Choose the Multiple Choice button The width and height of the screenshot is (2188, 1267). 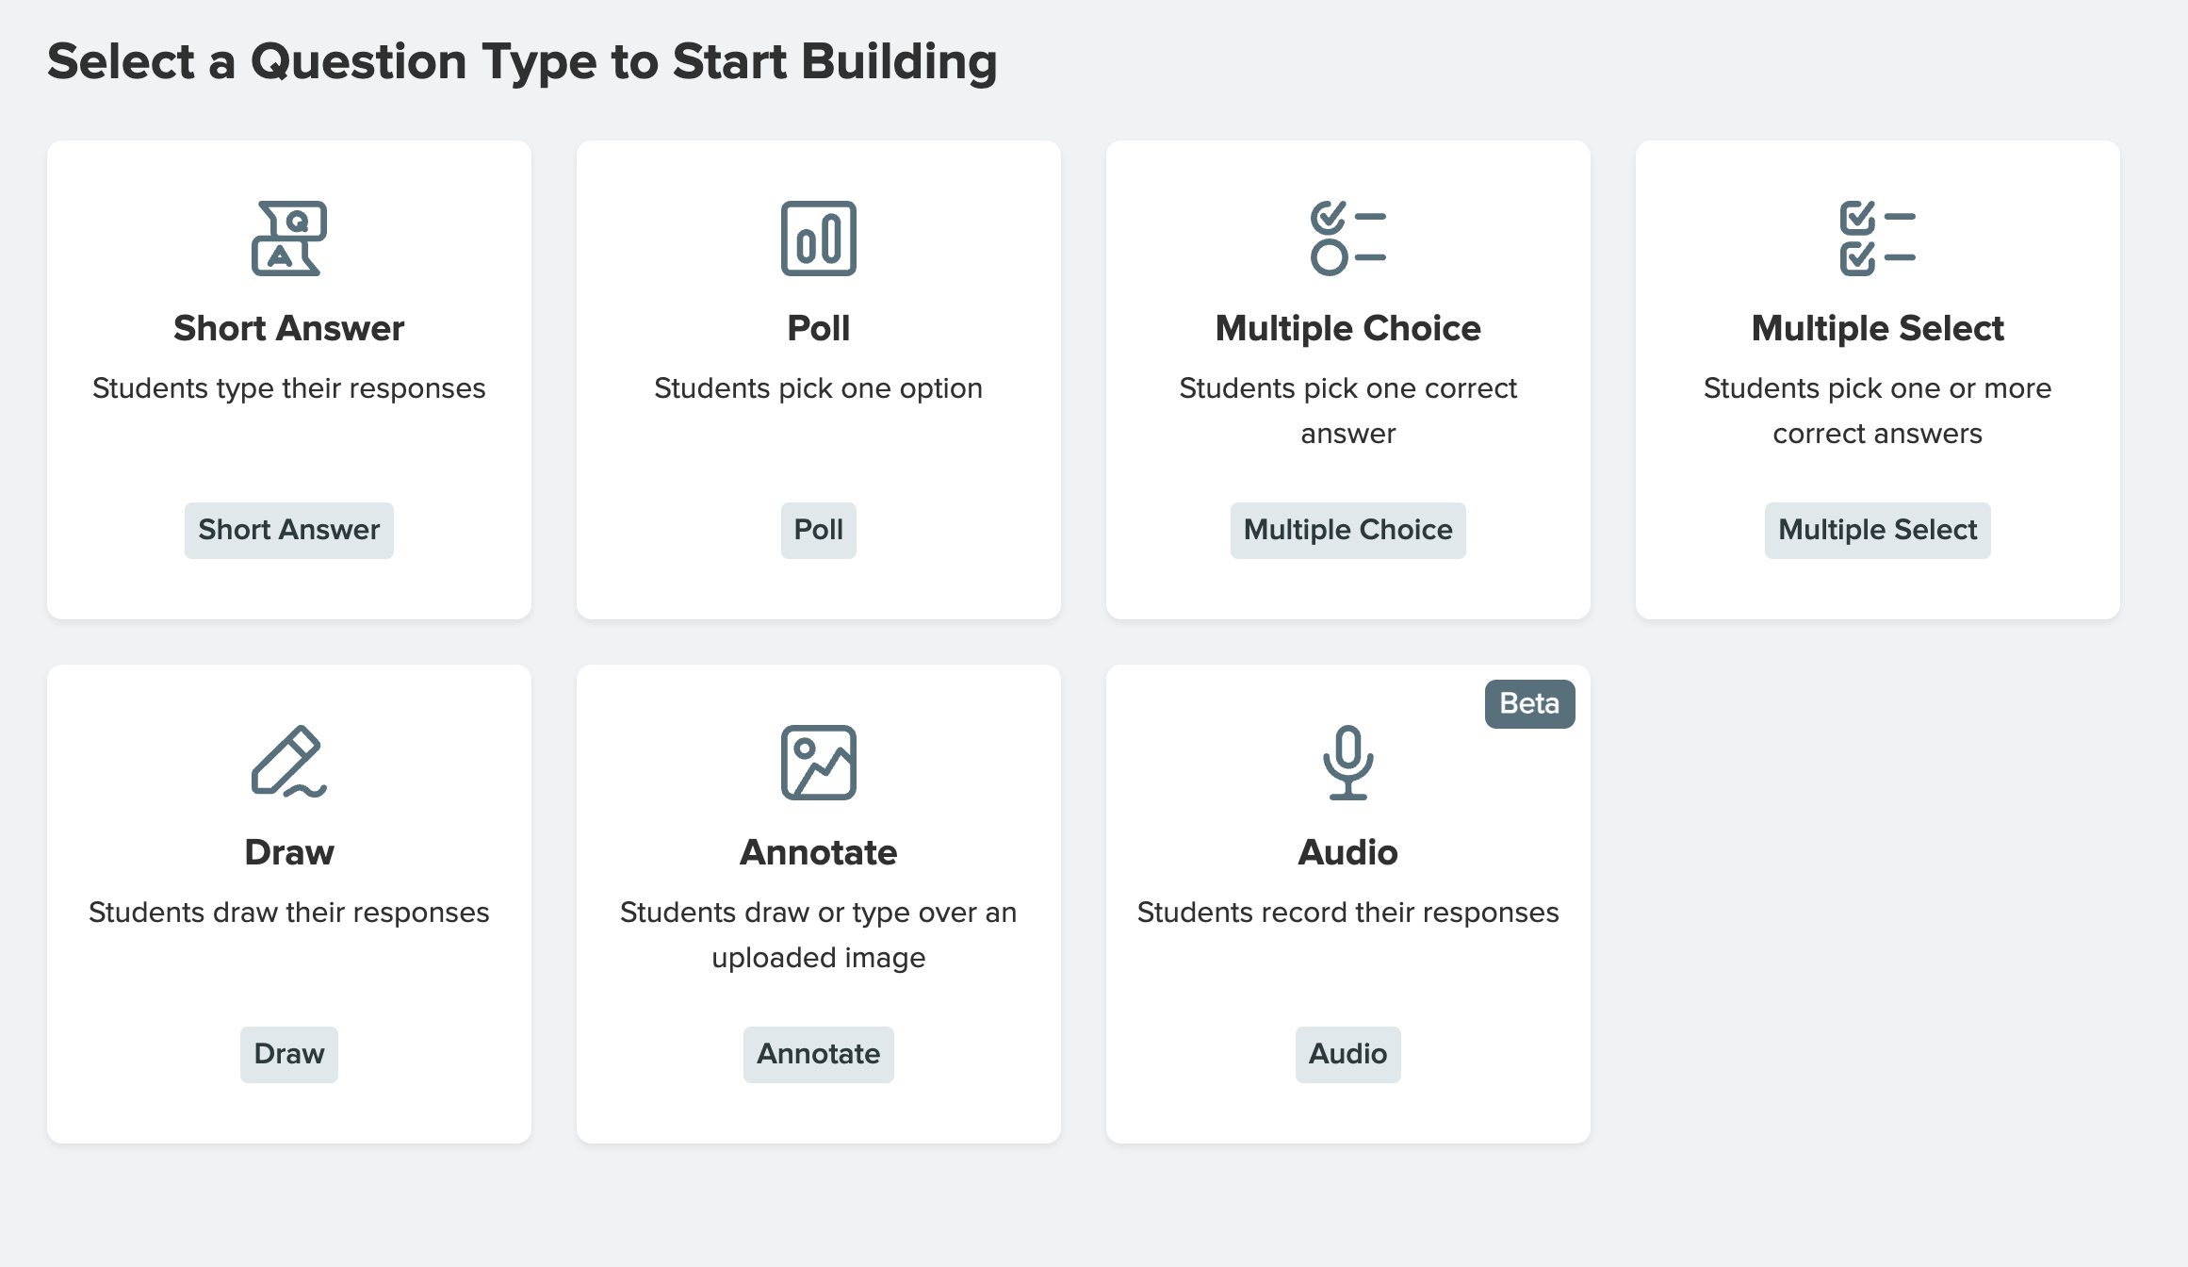pyautogui.click(x=1347, y=530)
